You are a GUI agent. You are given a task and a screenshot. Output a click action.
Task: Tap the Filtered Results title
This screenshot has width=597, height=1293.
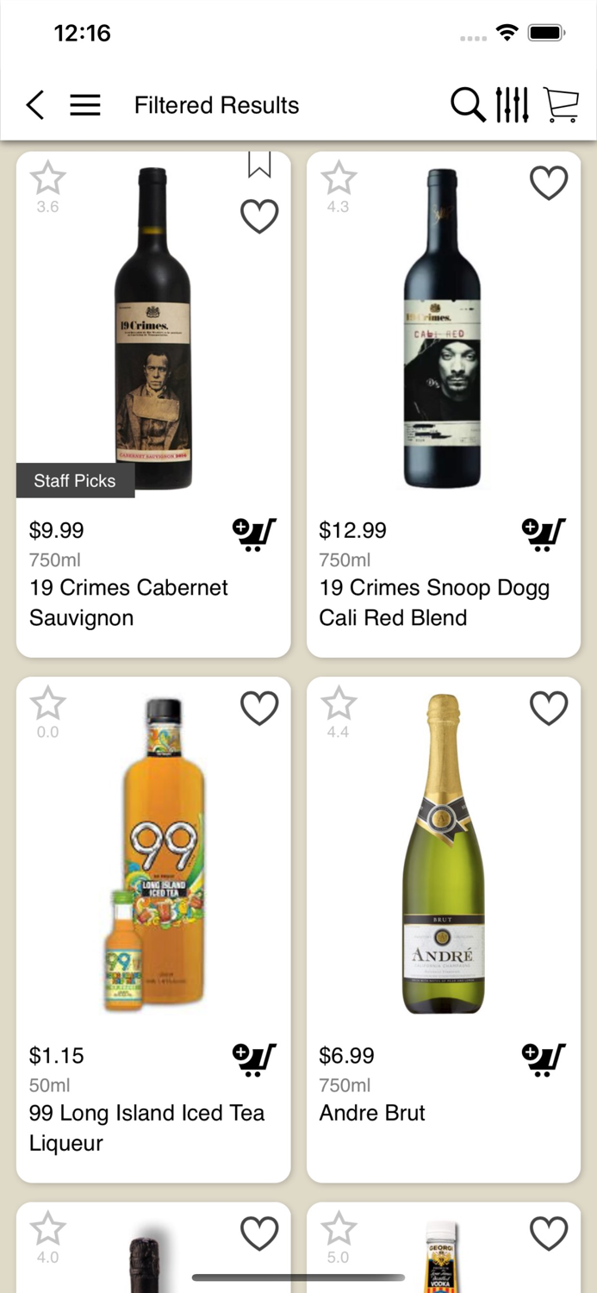216,104
